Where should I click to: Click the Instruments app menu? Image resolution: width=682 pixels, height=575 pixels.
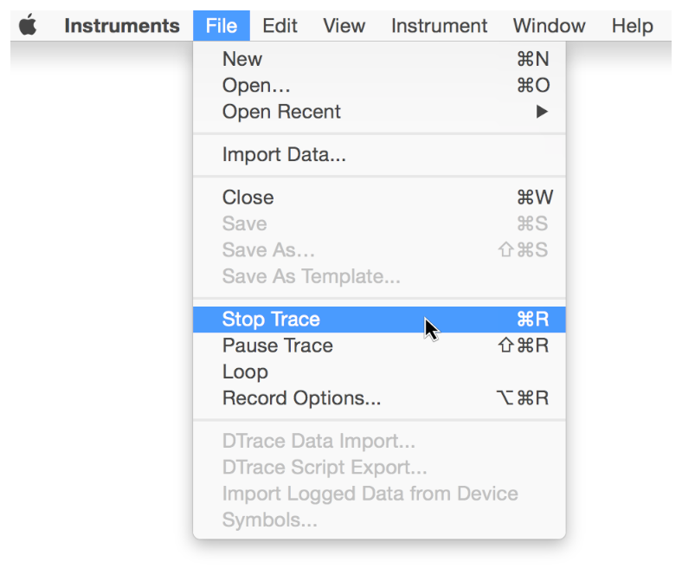click(121, 26)
